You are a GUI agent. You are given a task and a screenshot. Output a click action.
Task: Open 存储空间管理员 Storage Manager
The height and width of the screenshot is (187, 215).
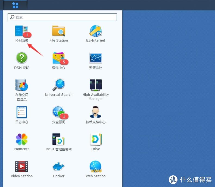[22, 85]
